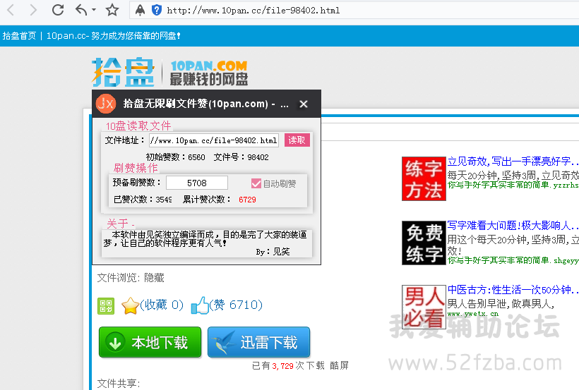Image resolution: width=579 pixels, height=390 pixels.
Task: Go forward in browser history
Action: point(33,10)
